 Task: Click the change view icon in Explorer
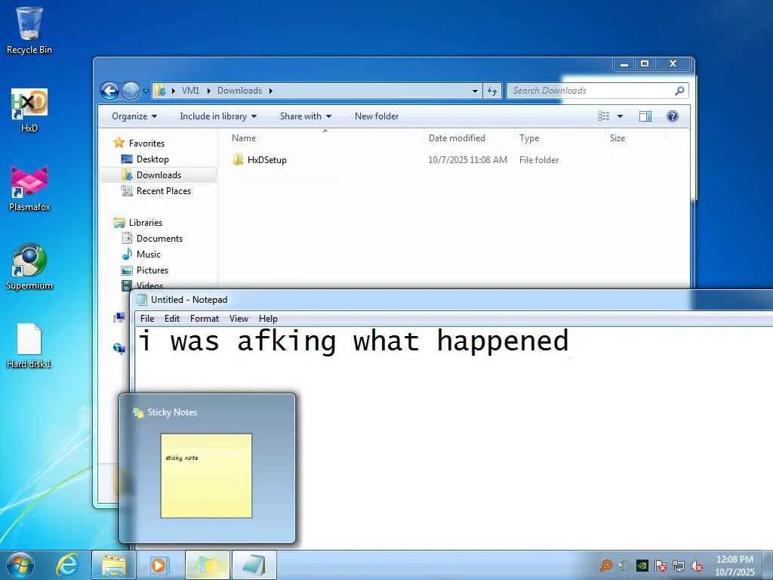point(603,116)
